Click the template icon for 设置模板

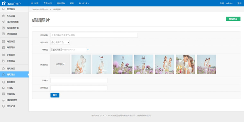click(3, 94)
